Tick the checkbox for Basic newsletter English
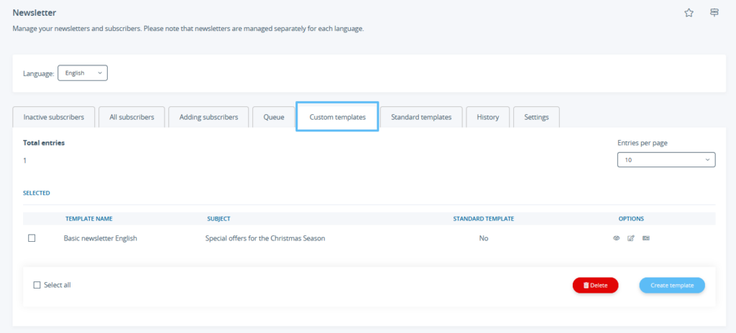The width and height of the screenshot is (736, 333). click(x=32, y=238)
